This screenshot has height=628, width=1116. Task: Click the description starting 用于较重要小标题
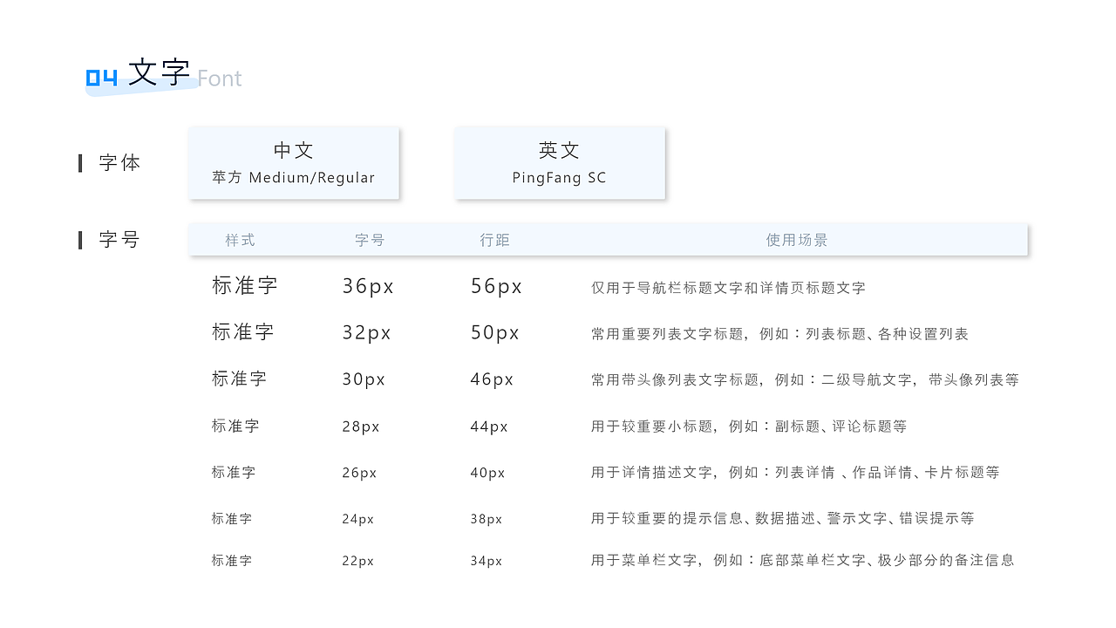pyautogui.click(x=749, y=427)
